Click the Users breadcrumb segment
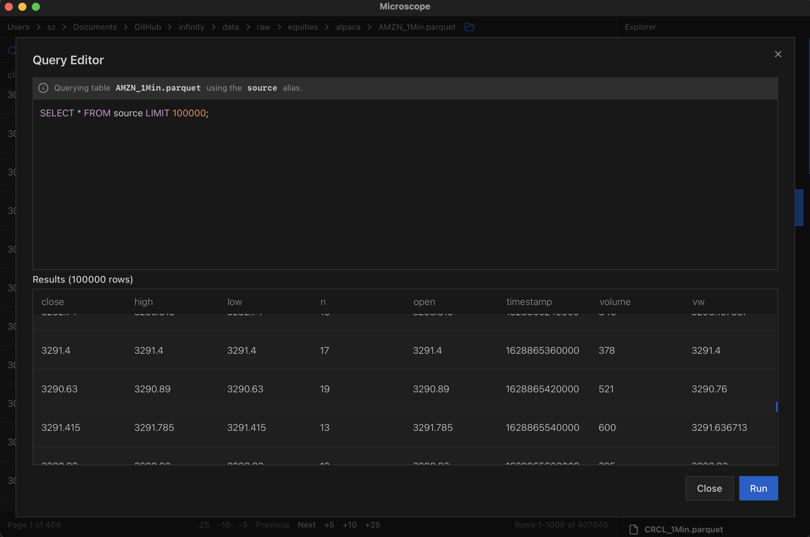Viewport: 810px width, 537px height. pos(18,27)
